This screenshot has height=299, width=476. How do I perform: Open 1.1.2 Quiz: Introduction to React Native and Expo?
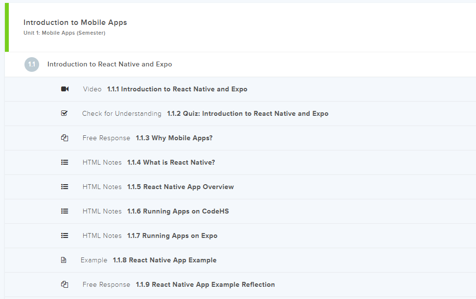[248, 113]
